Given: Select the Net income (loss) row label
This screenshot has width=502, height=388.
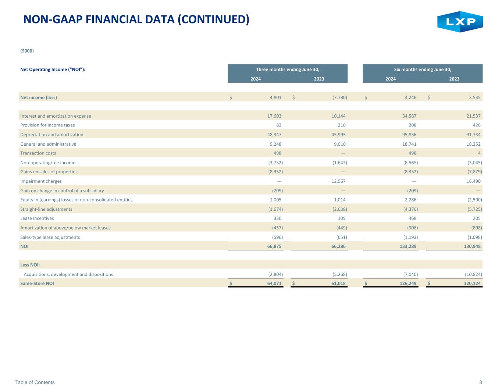Looking at the screenshot, I should pos(39,97).
